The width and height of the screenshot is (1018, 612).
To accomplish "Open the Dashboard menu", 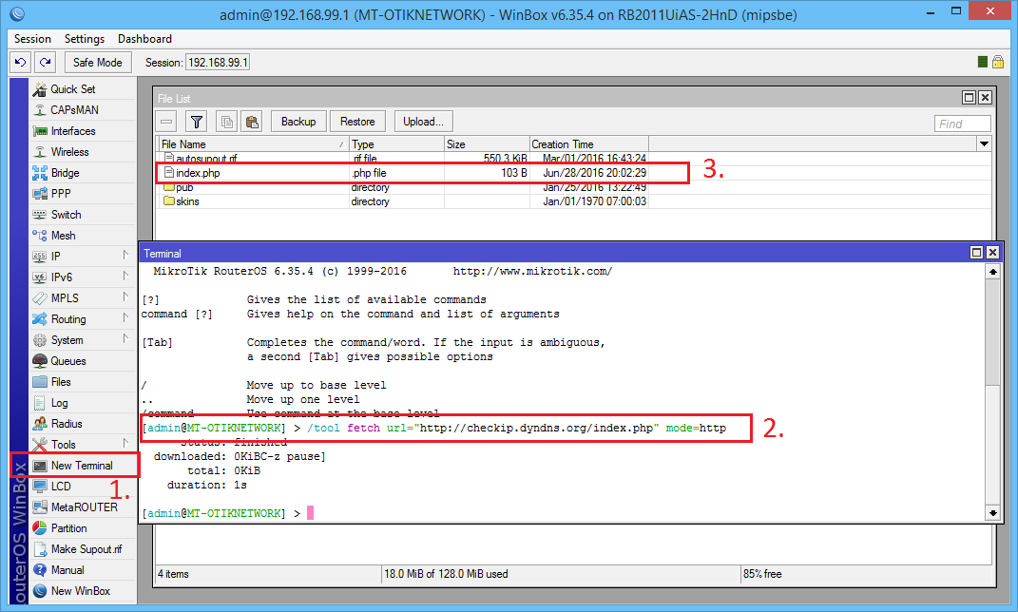I will pyautogui.click(x=144, y=39).
